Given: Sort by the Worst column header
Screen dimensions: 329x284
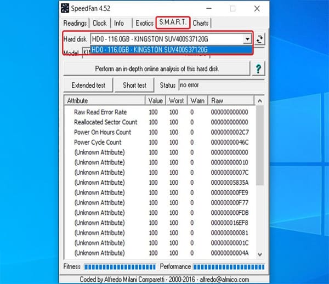Looking at the screenshot, I should [176, 100].
